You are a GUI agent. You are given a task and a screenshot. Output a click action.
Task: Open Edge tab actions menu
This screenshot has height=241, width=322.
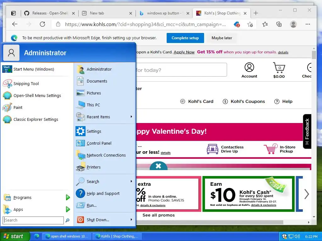click(13, 13)
